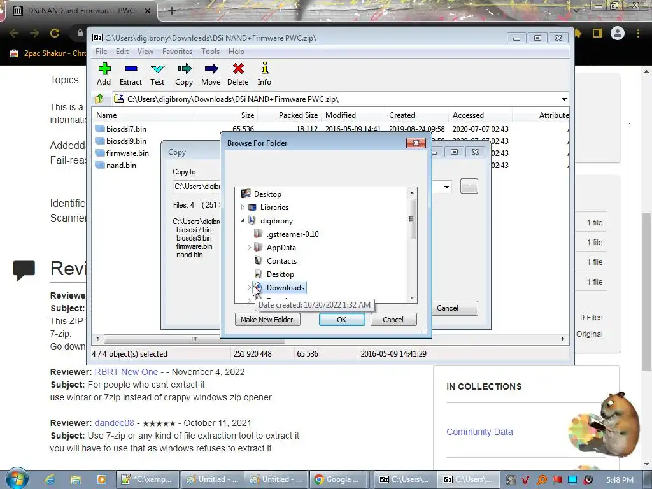Expand the AppData folder node
The image size is (652, 489).
tap(249, 248)
